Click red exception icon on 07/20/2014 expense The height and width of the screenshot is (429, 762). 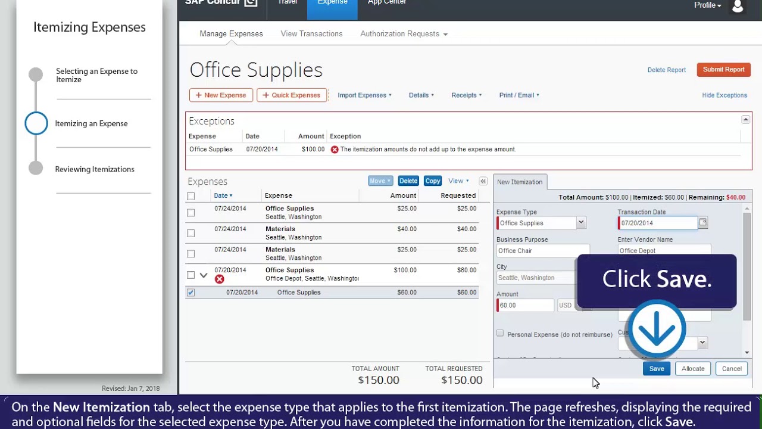pyautogui.click(x=220, y=279)
